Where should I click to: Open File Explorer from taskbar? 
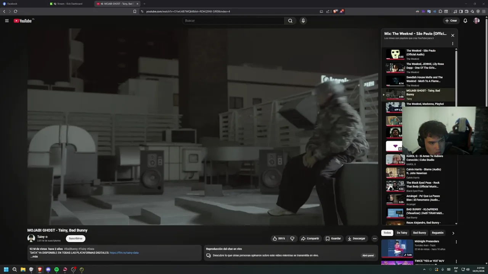click(x=23, y=269)
